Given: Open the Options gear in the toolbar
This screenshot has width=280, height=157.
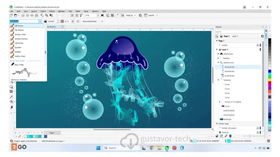Looking at the screenshot, I should 140,15.
